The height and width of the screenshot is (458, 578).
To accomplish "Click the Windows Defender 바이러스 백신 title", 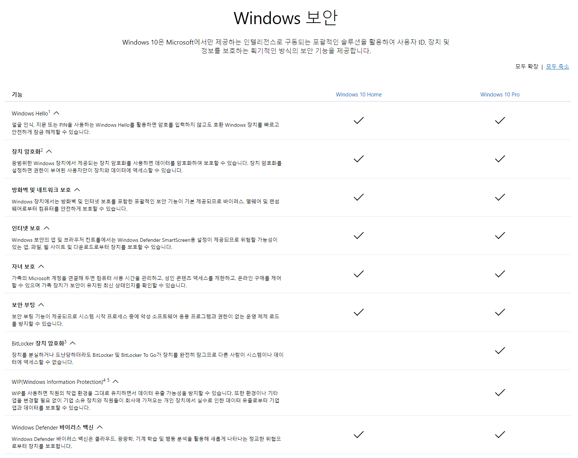I will (x=53, y=427).
